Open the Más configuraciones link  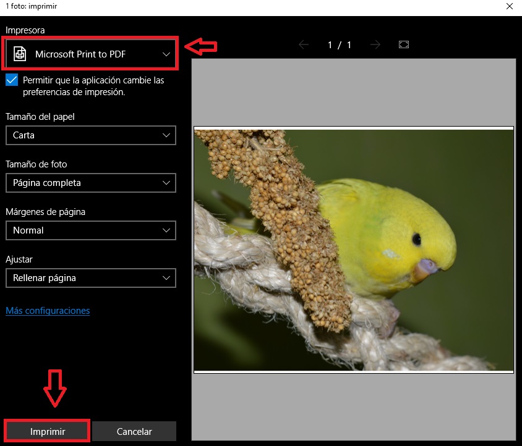[x=48, y=311]
